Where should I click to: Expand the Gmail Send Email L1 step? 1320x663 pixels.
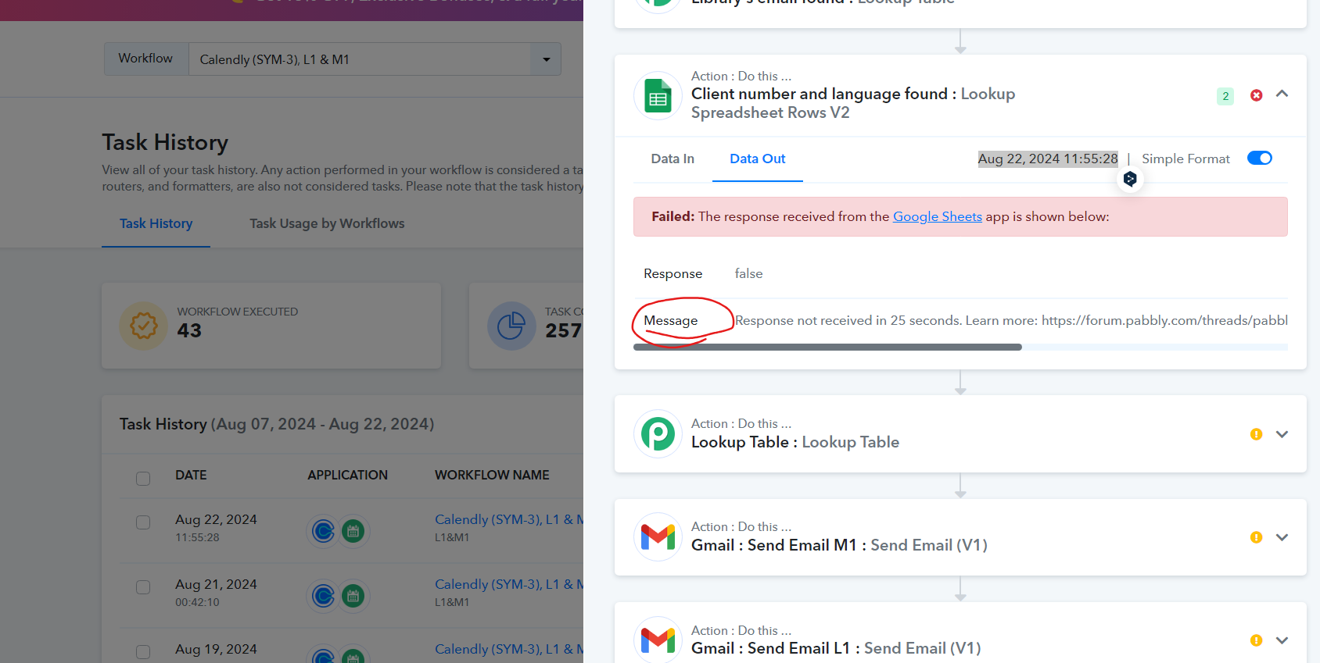pyautogui.click(x=1282, y=640)
